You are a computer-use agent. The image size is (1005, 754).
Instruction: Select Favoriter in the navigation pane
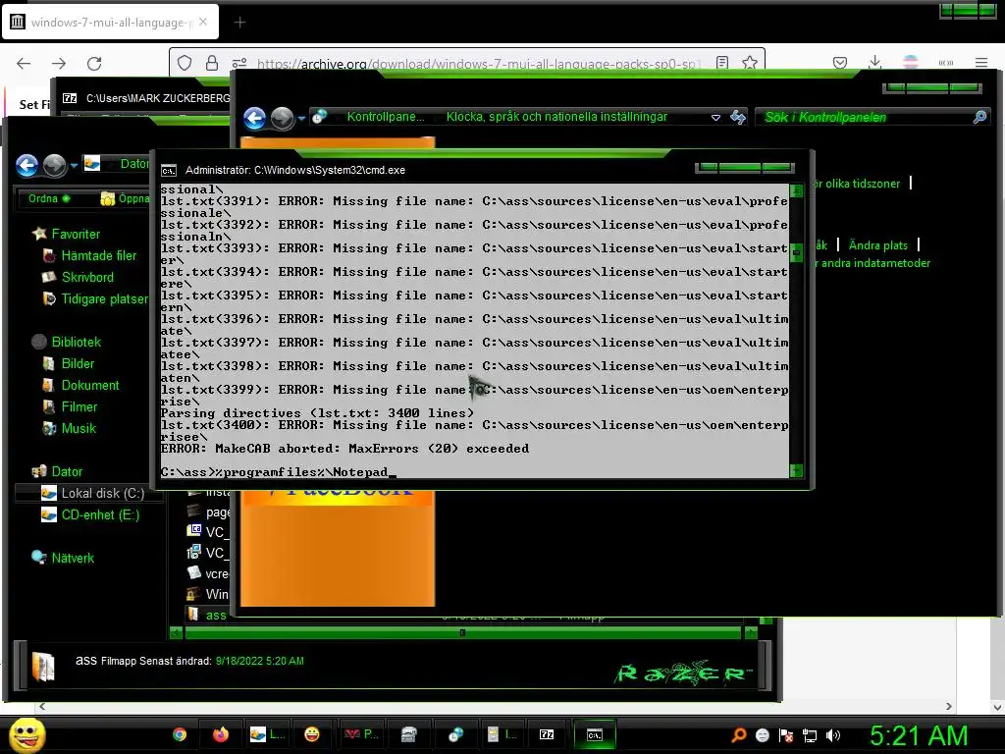75,234
